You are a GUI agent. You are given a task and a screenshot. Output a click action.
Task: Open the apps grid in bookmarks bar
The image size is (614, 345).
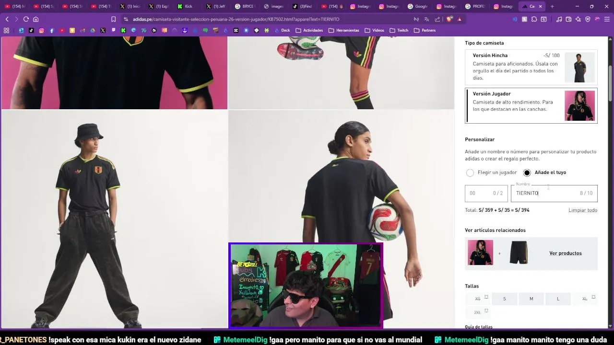click(6, 30)
